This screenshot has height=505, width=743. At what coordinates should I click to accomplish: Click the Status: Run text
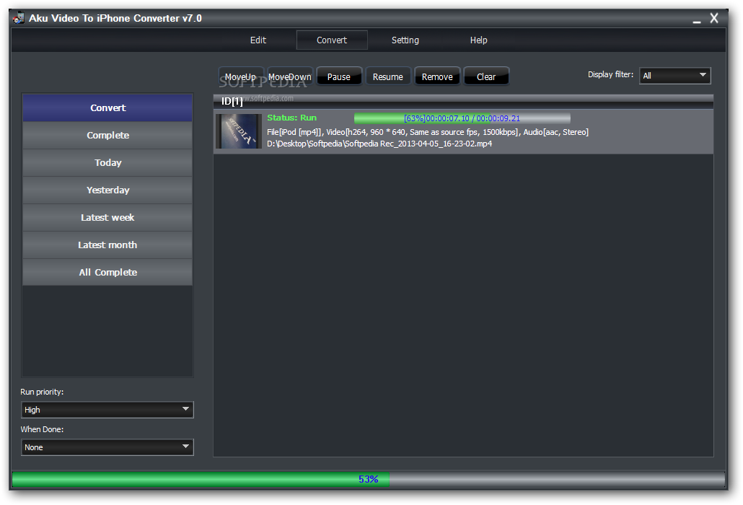pyautogui.click(x=291, y=118)
